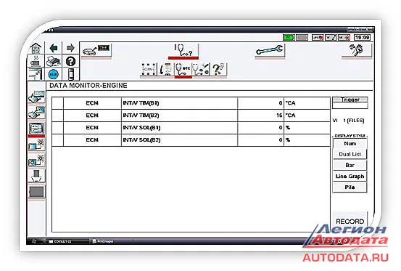Open the question mark function icon
Image resolution: width=401 pixels, height=271 pixels.
tap(218, 70)
